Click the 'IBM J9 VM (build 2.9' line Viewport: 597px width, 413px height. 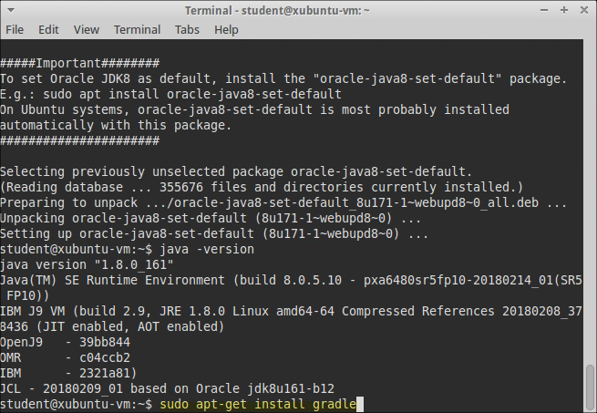pos(291,311)
